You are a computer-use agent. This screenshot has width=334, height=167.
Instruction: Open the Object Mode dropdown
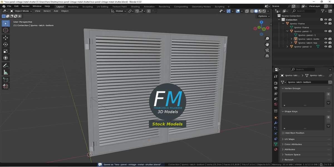pos(21,11)
